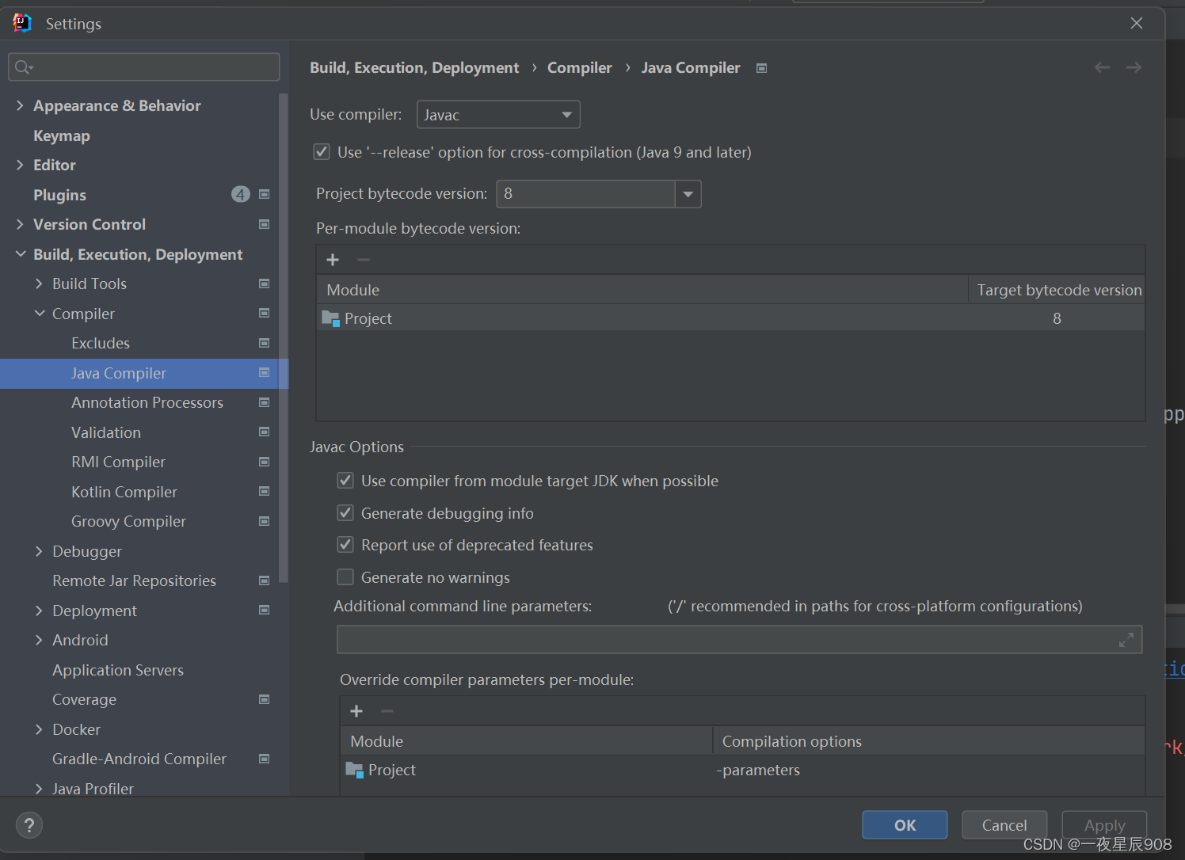This screenshot has height=860, width=1185.
Task: Open the Kotlin Compiler settings page
Action: pyautogui.click(x=124, y=492)
